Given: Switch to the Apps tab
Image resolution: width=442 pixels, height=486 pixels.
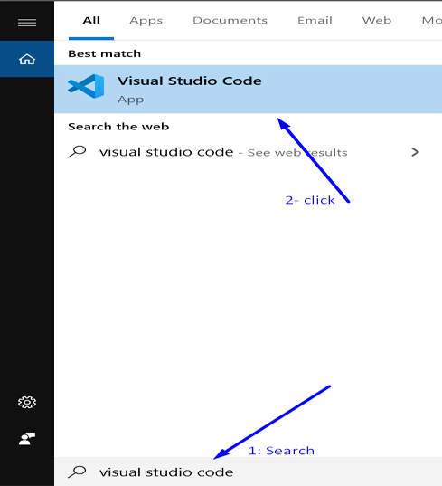Looking at the screenshot, I should [146, 21].
